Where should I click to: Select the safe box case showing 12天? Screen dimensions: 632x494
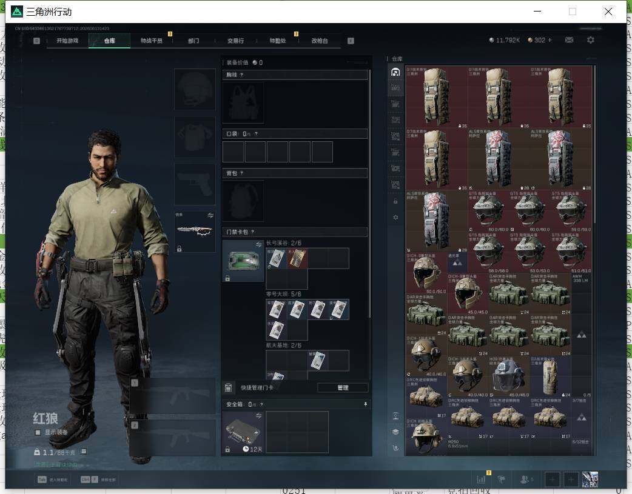(243, 432)
